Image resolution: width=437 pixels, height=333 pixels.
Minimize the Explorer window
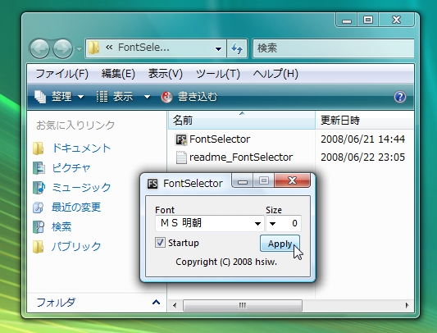[347, 21]
